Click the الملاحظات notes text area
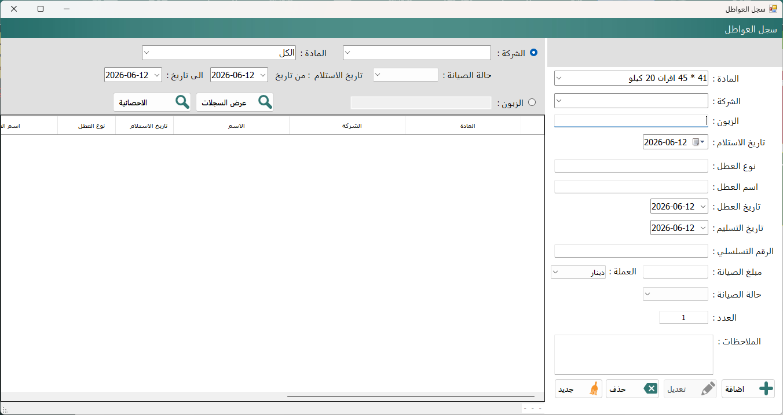783x415 pixels. [x=634, y=354]
